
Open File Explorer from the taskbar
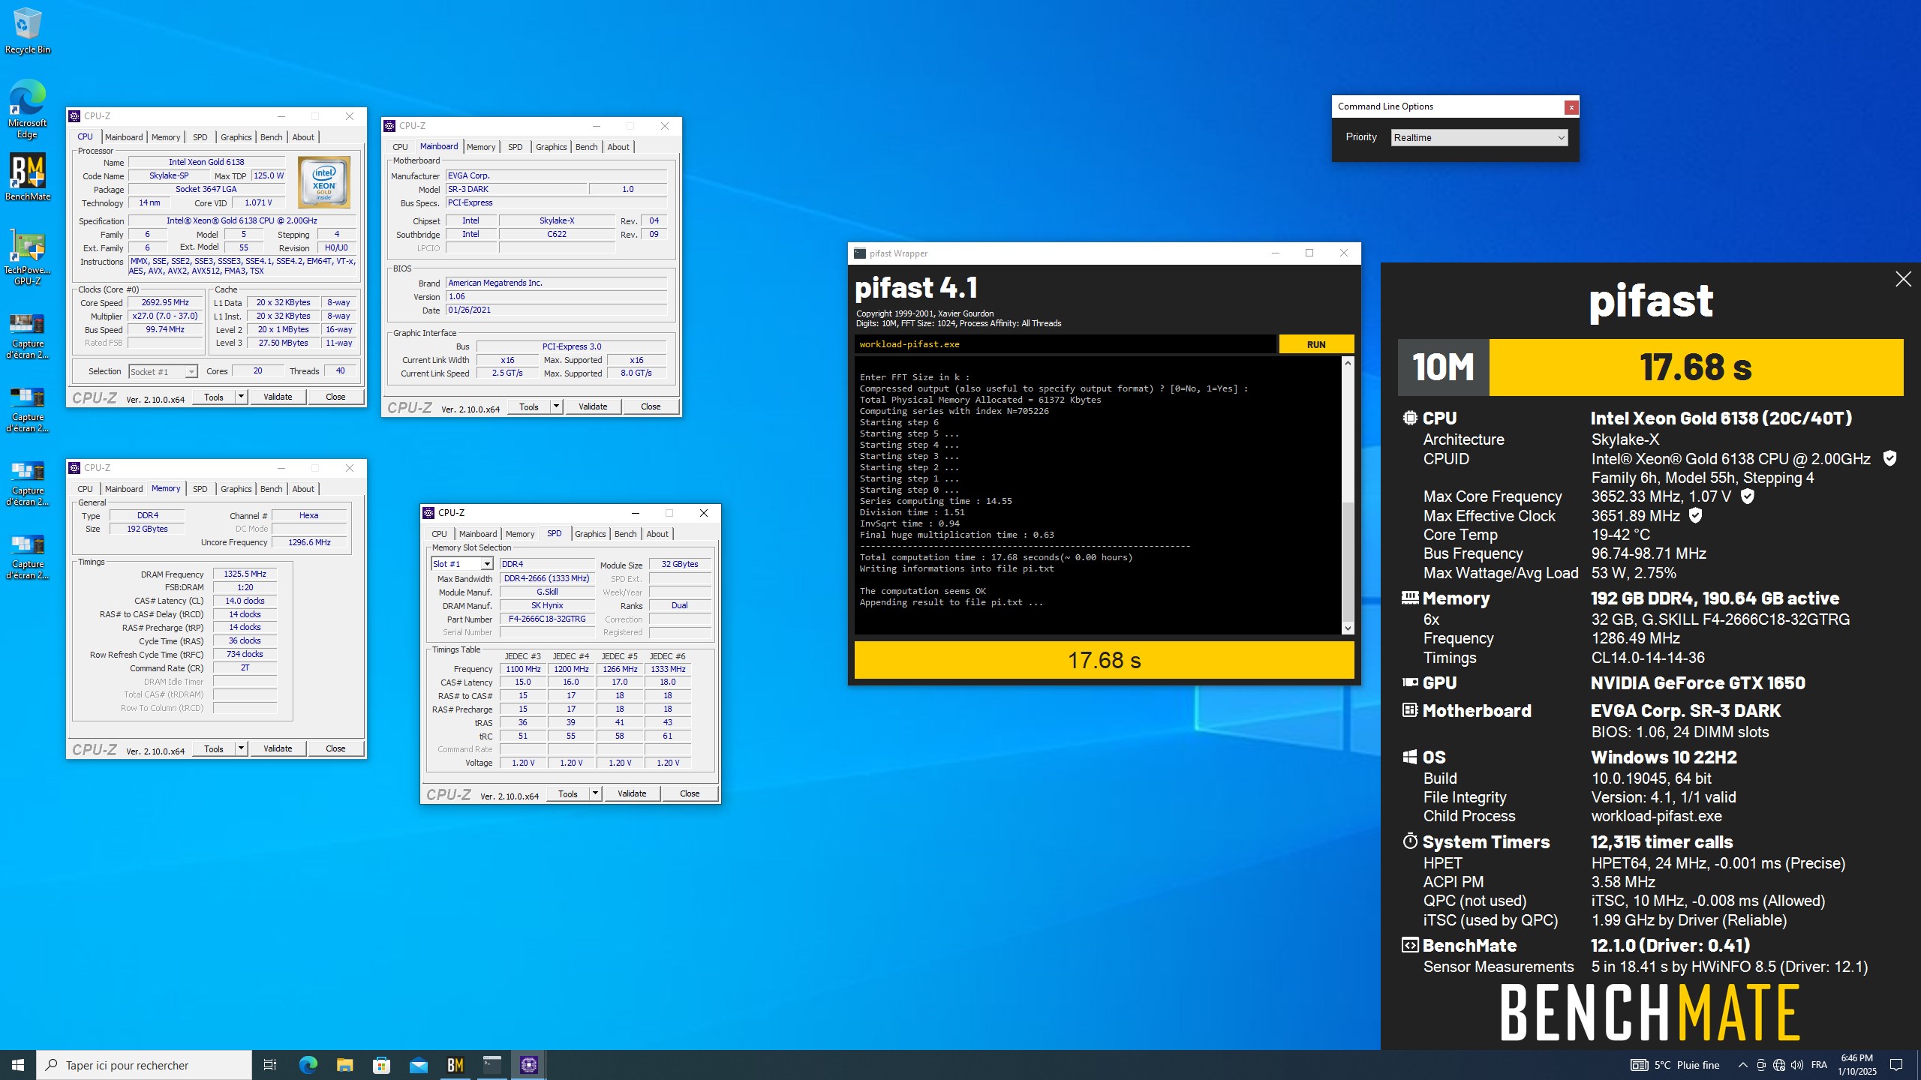(344, 1065)
